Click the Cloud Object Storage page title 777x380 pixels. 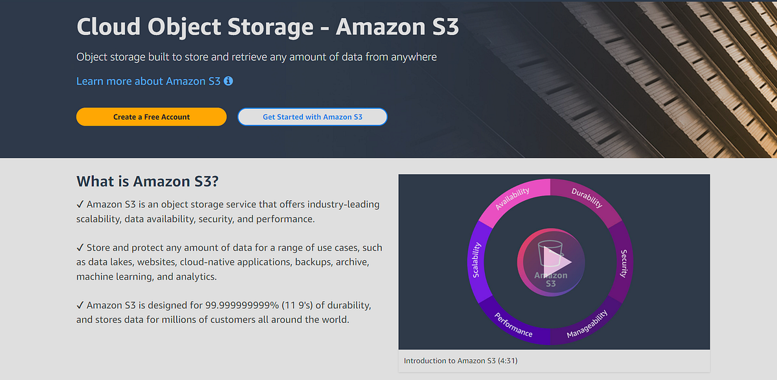click(x=267, y=27)
